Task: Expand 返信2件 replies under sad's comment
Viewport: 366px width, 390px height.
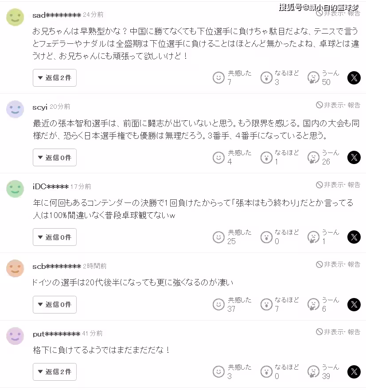Action: pos(55,78)
